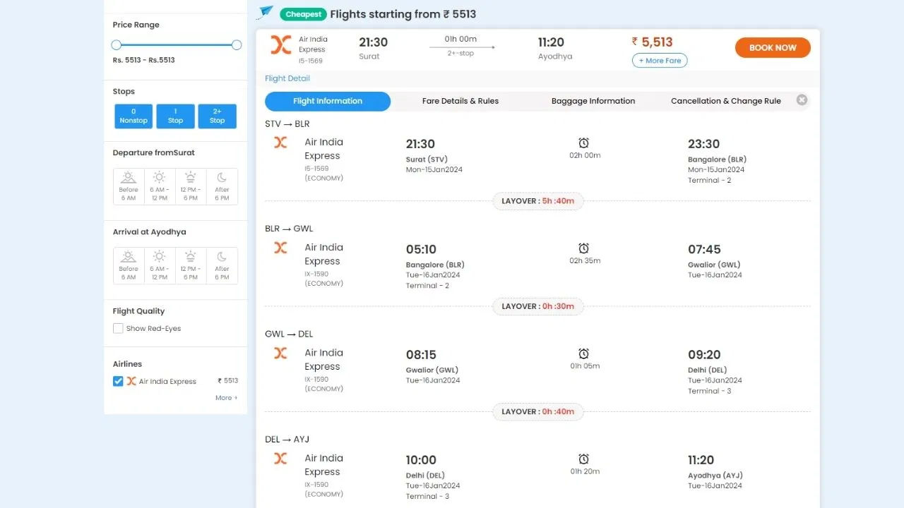Click airline logo in GWL to DEL segment
This screenshot has height=508, width=904.
tap(280, 353)
